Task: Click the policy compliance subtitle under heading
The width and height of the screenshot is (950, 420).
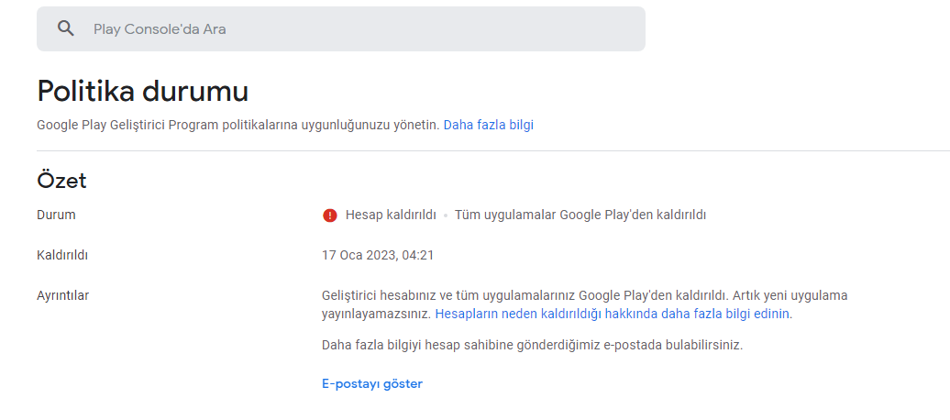Action: click(x=238, y=125)
